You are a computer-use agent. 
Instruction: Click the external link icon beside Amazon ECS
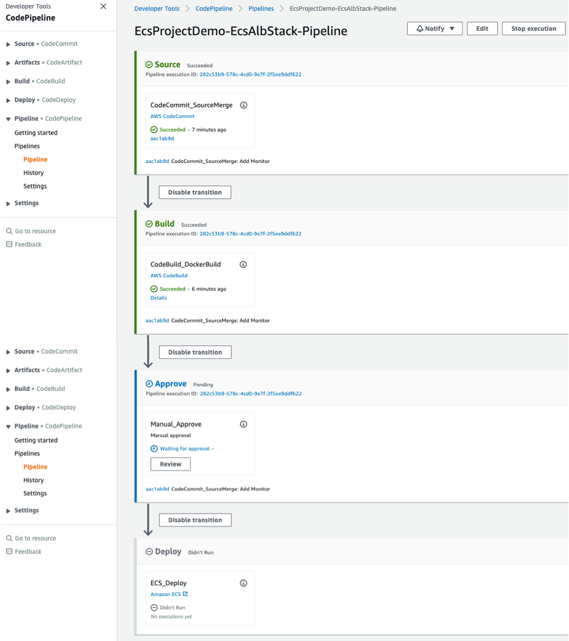[185, 594]
